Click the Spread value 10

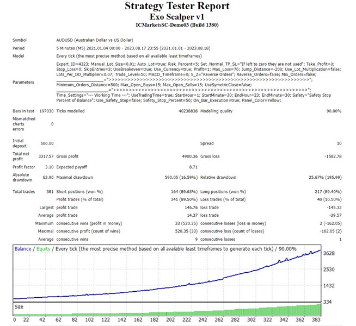339,143
